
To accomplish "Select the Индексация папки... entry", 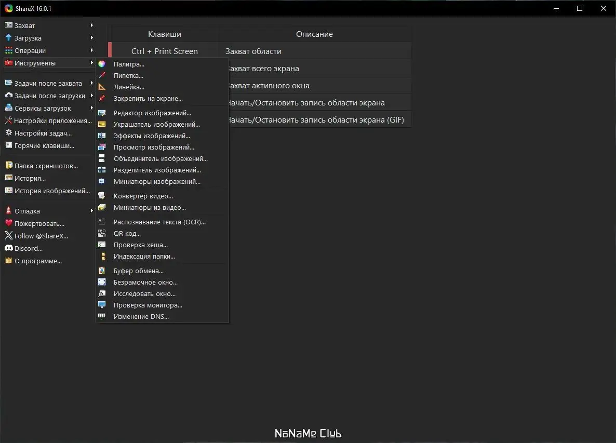I will pos(162,256).
